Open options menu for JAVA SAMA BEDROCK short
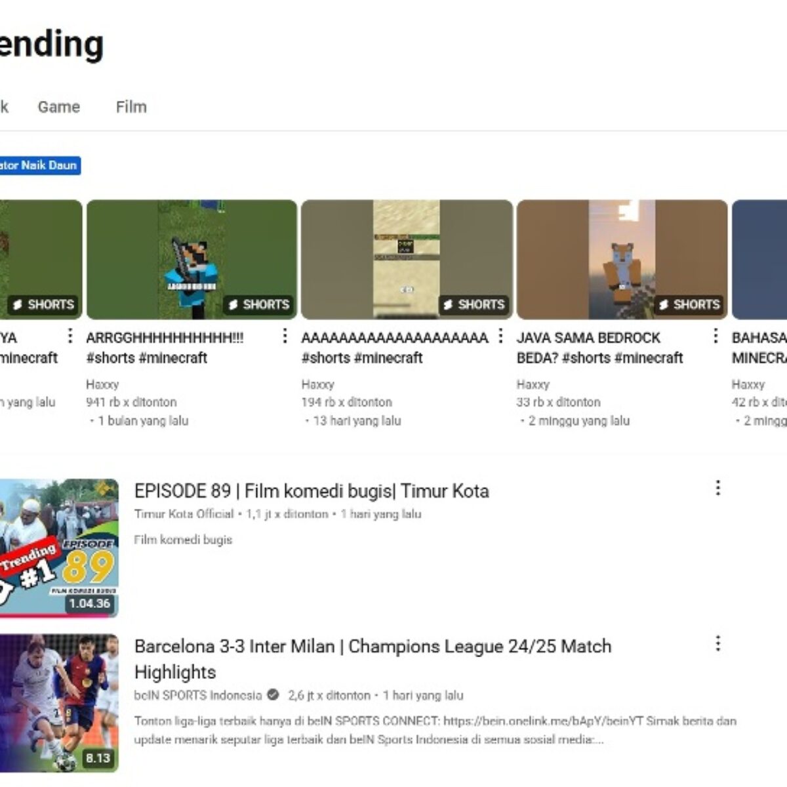The image size is (787, 787). point(716,336)
